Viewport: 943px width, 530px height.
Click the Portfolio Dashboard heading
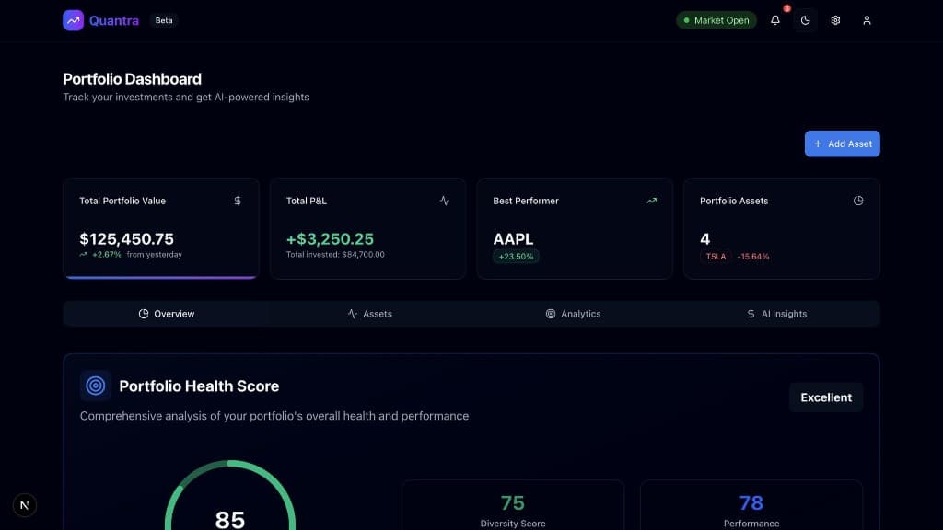[133, 79]
